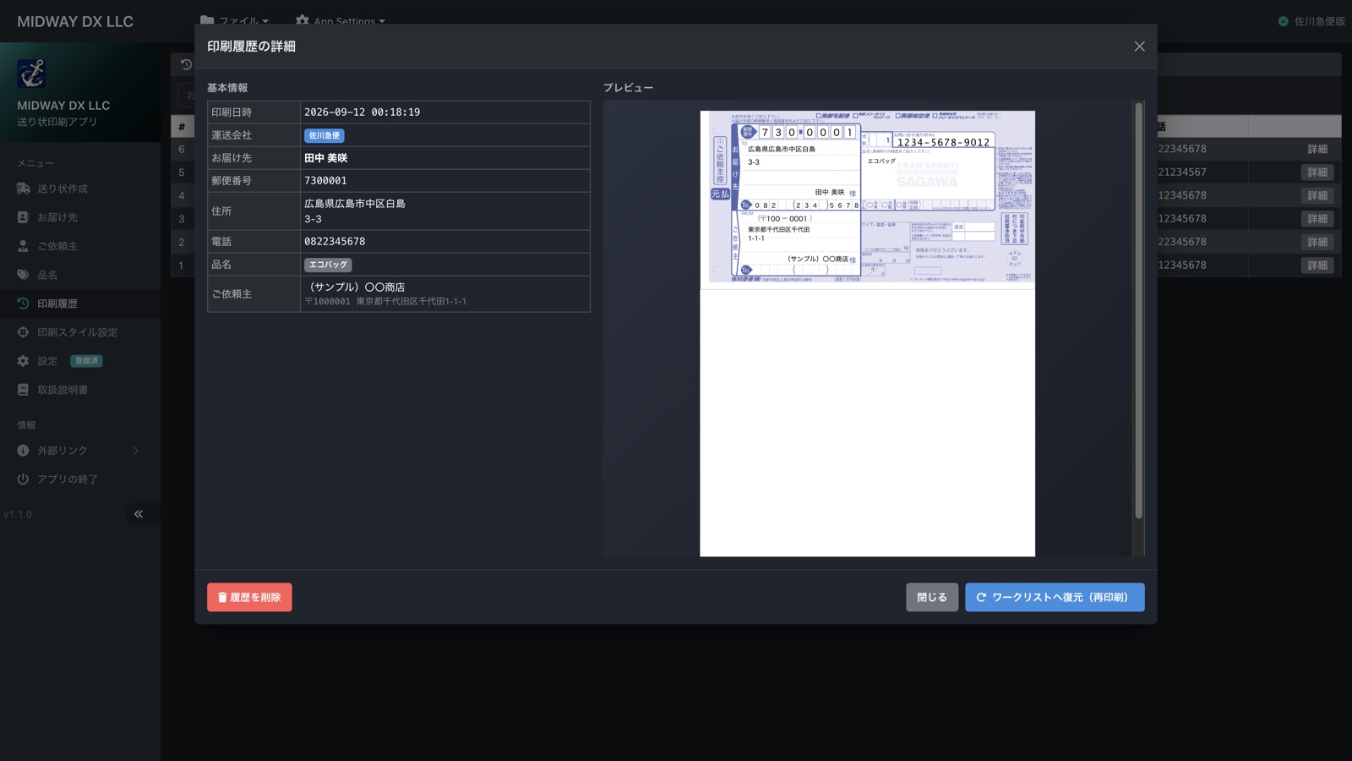Click the 佐川急便版 label in top bar
The image size is (1352, 761).
(x=1320, y=21)
